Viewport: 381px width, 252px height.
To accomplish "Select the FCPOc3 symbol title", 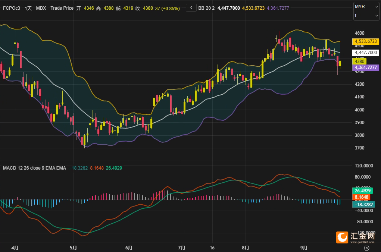I will pos(12,8).
